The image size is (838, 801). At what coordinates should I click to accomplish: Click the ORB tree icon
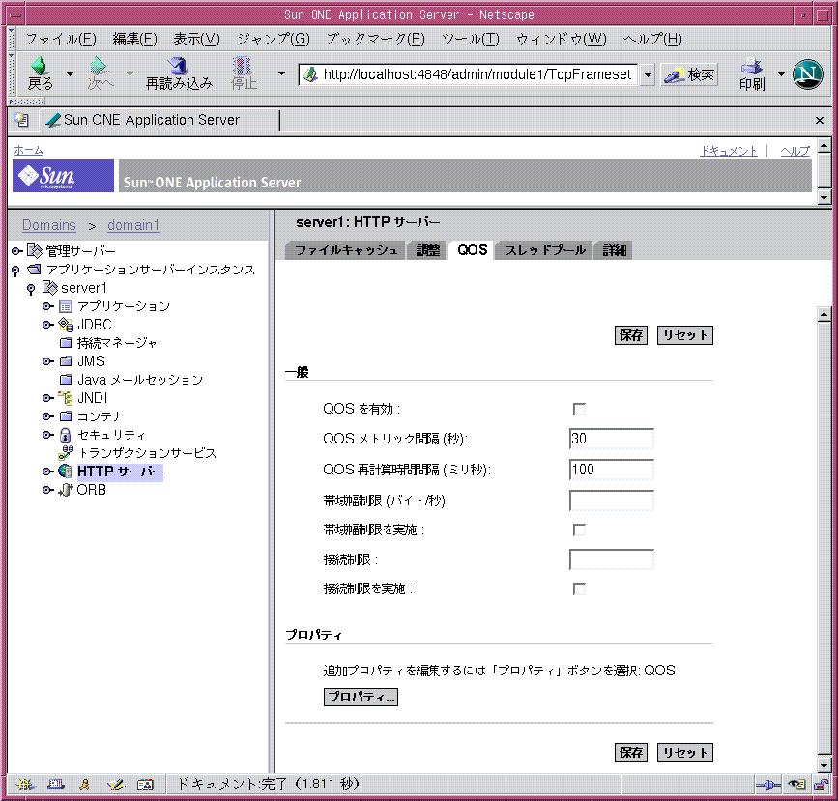click(x=65, y=490)
